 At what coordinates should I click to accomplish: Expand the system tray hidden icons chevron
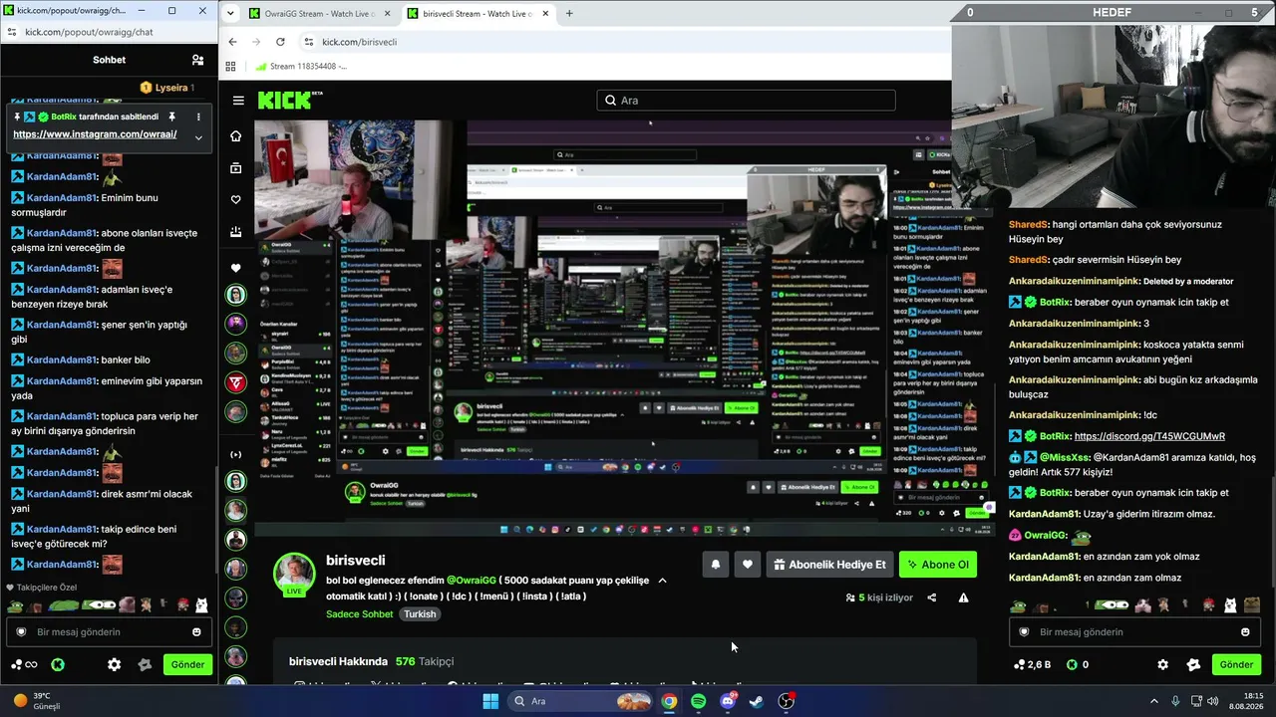point(1154,701)
